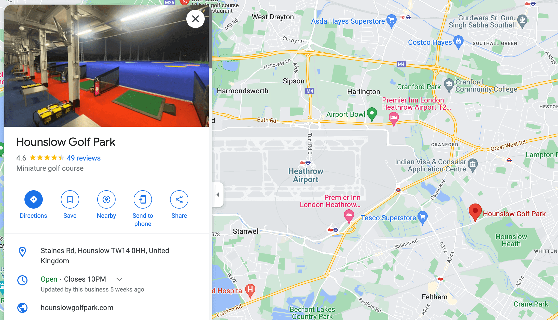Expand opening hours with the chevron
Image resolution: width=558 pixels, height=320 pixels.
click(x=119, y=279)
